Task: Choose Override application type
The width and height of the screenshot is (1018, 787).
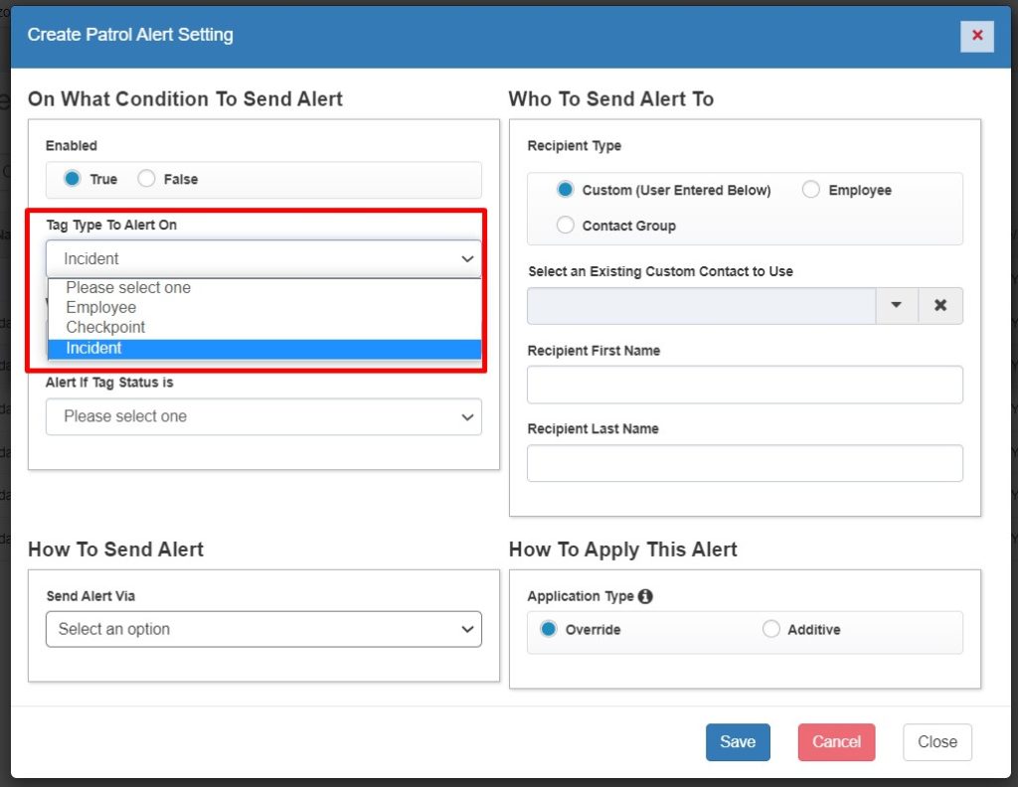Action: pyautogui.click(x=549, y=629)
